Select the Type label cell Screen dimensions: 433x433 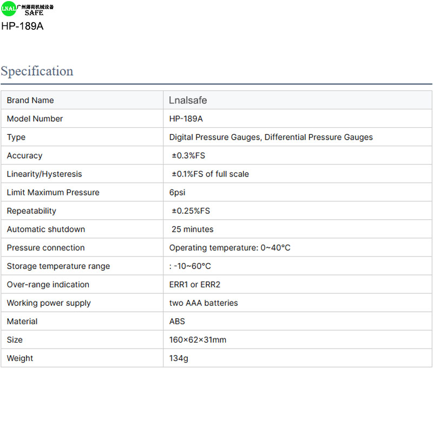(82, 137)
